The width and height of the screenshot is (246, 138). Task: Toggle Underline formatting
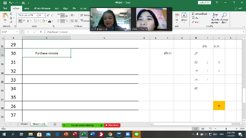tap(28, 21)
